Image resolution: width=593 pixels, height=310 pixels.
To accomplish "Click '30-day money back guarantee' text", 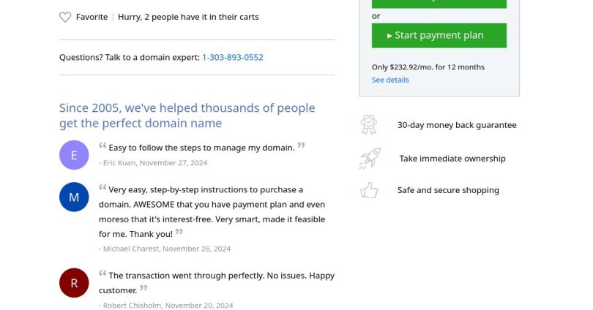I will pos(457,125).
